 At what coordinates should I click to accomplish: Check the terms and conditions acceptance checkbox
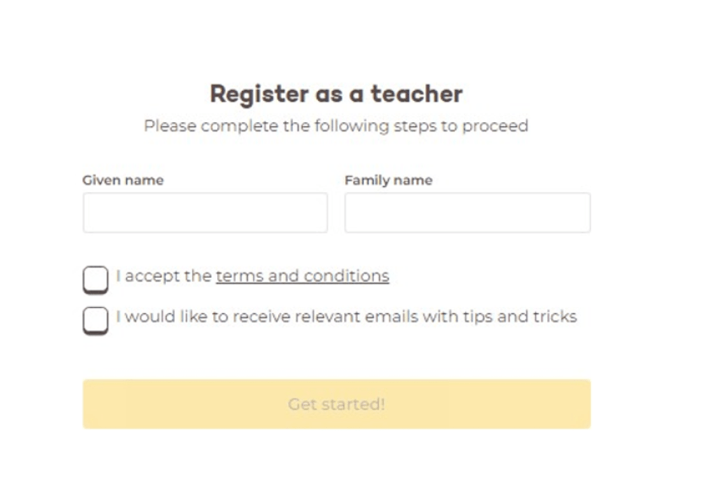[x=95, y=279]
